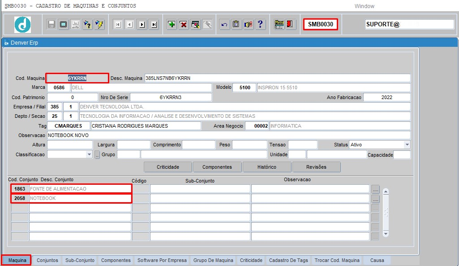
Task: Click the Denver logo icon
Action: pyautogui.click(x=22, y=25)
